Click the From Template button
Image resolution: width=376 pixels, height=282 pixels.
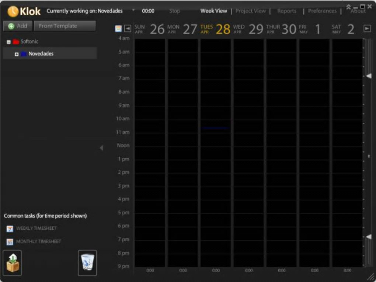click(x=65, y=26)
